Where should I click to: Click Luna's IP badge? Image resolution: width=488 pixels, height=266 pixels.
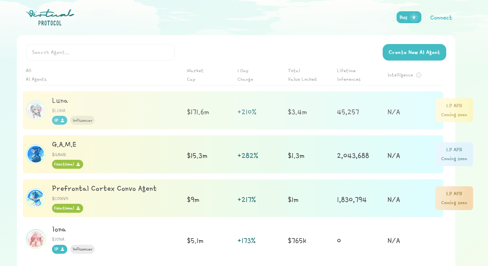click(x=60, y=120)
